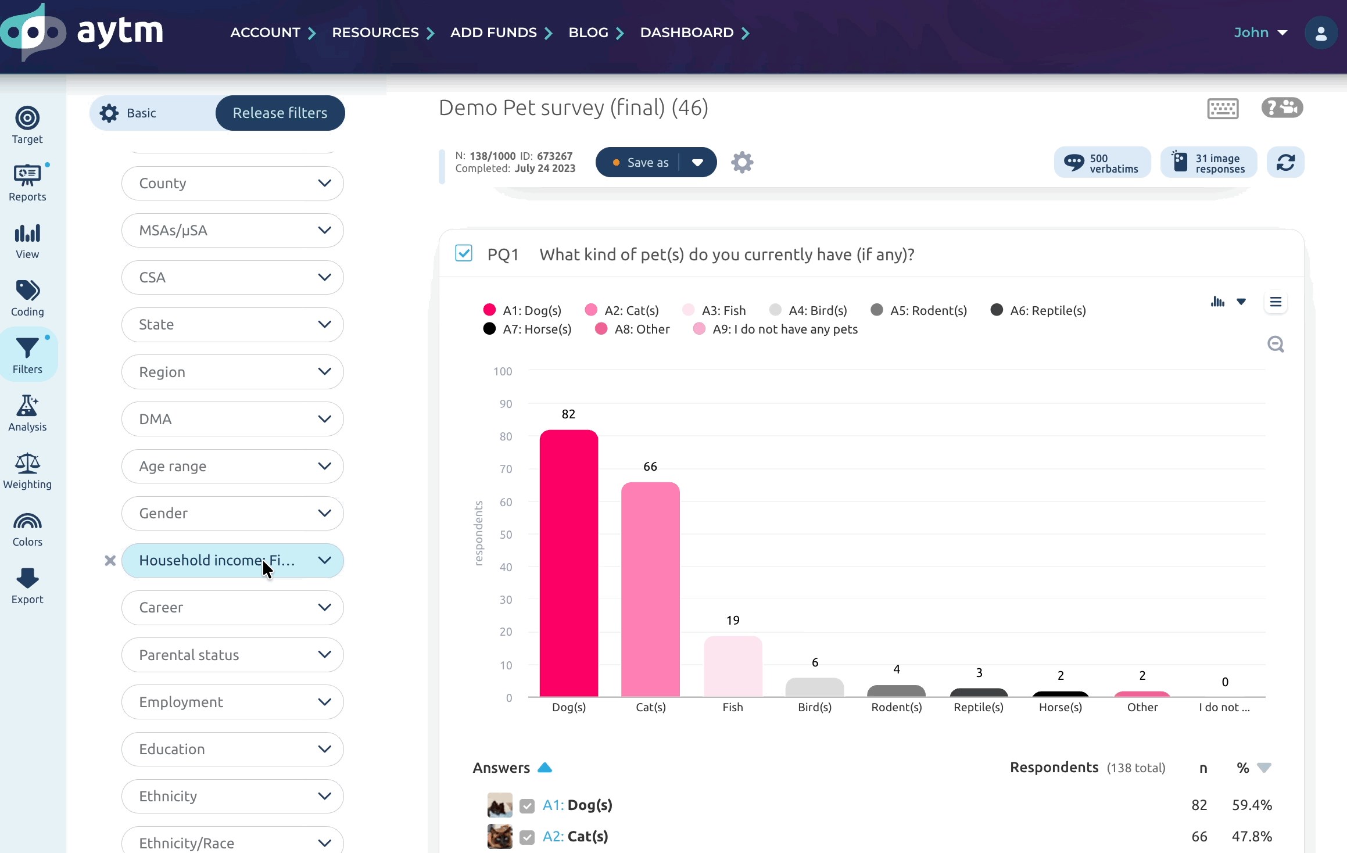Open keyboard shortcuts icon
1347x853 pixels.
pos(1223,108)
